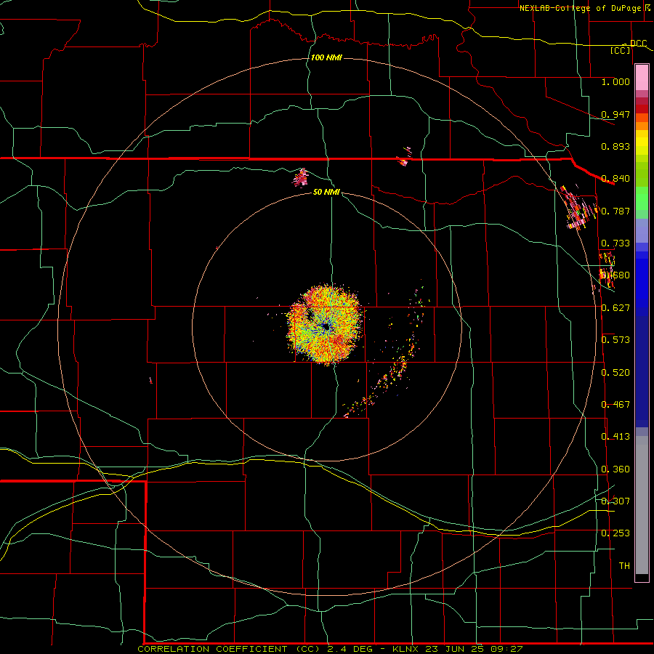
Task: Select the 0.627 legend value
Action: pos(615,308)
